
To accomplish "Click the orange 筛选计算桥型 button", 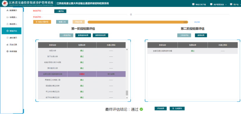I will point(42,22).
